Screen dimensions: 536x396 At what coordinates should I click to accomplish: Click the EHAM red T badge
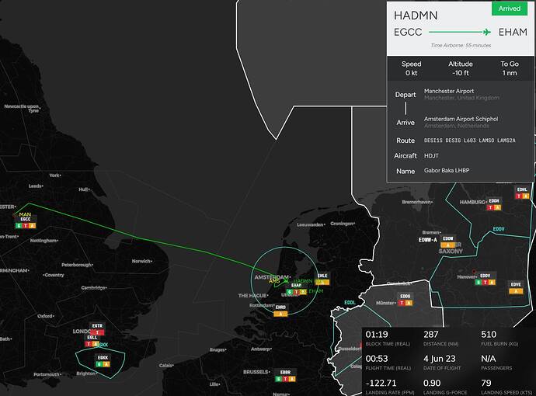coord(297,292)
